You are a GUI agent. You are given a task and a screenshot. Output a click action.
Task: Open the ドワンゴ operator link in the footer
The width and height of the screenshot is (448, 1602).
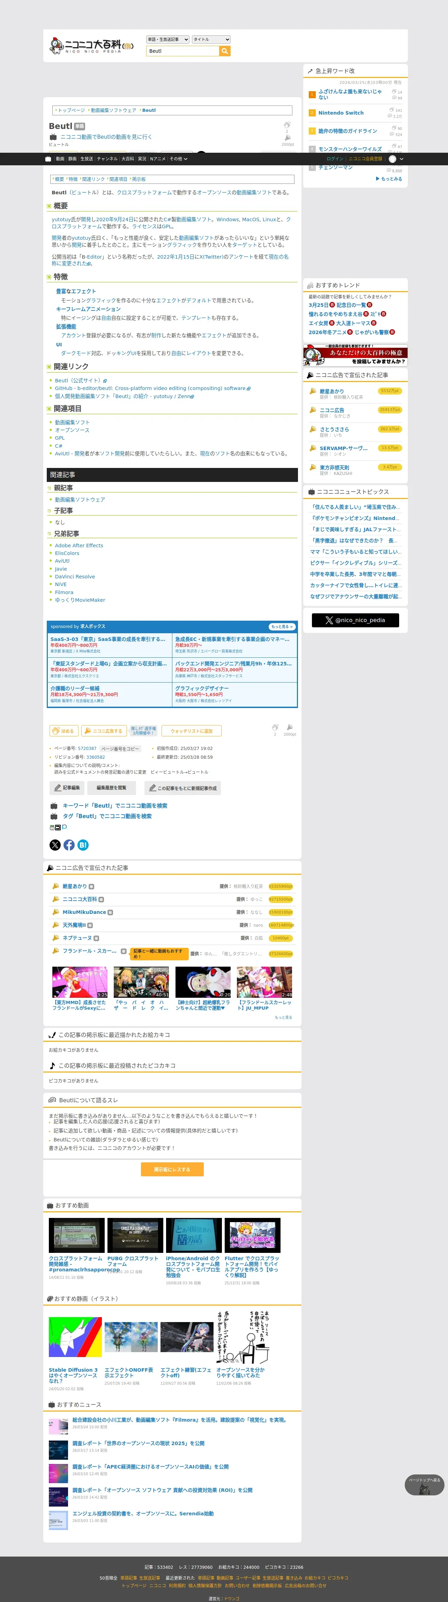coord(231,1598)
